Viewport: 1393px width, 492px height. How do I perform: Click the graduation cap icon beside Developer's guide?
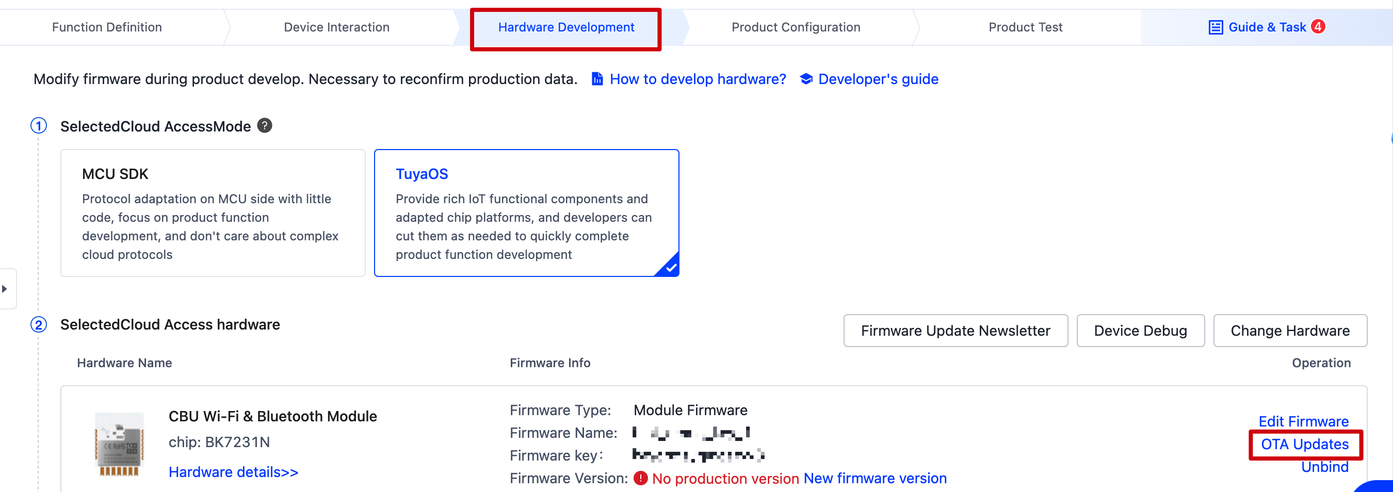(806, 79)
